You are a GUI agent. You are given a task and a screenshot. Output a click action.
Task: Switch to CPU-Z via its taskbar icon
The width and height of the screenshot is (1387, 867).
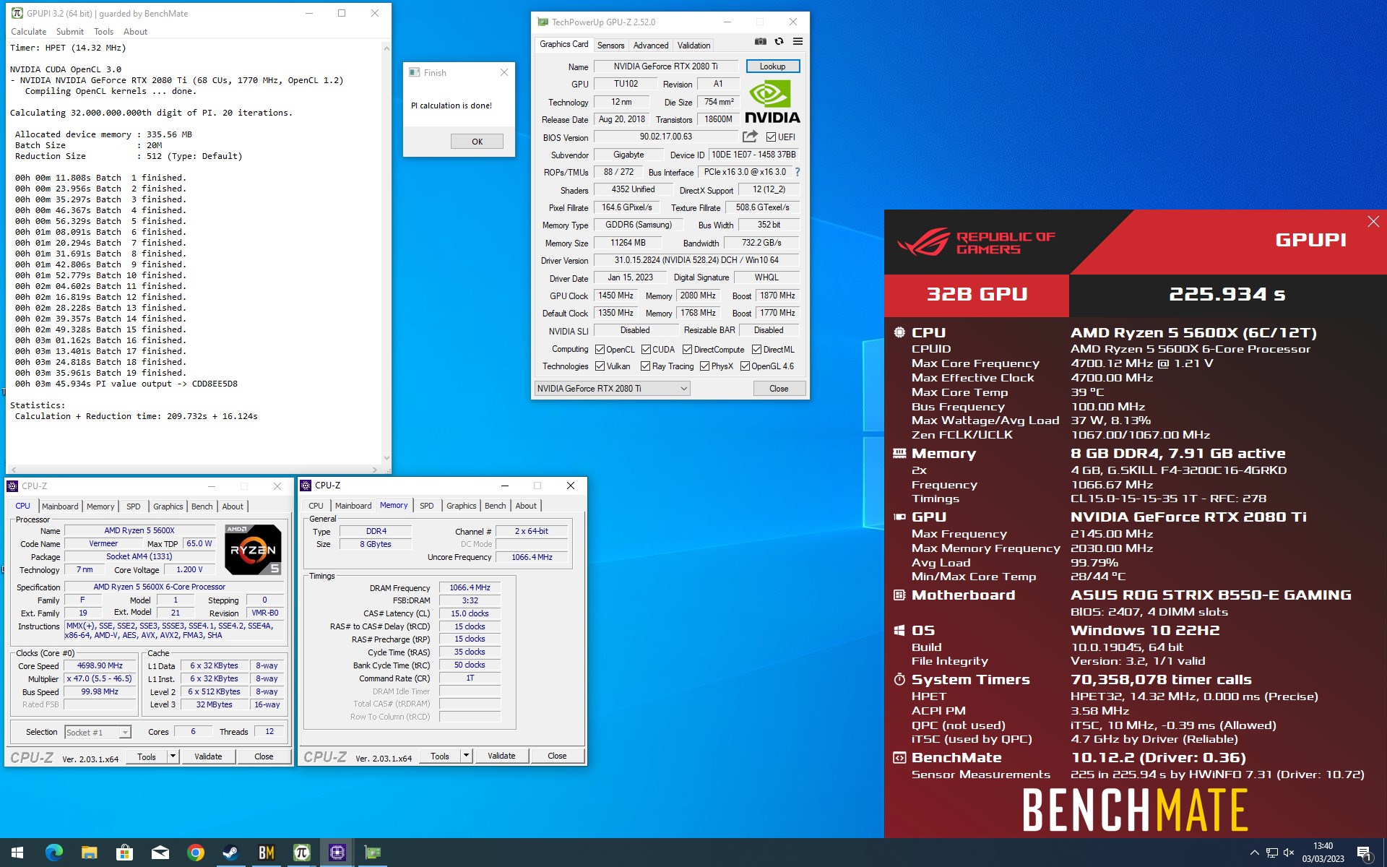click(337, 853)
